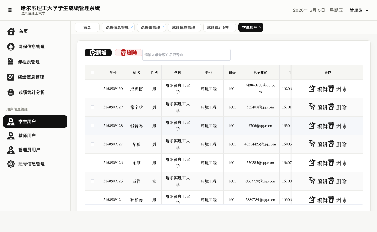Click trash icon for 常宁欣 row
Image resolution: width=377 pixels, height=232 pixels.
tap(331, 107)
